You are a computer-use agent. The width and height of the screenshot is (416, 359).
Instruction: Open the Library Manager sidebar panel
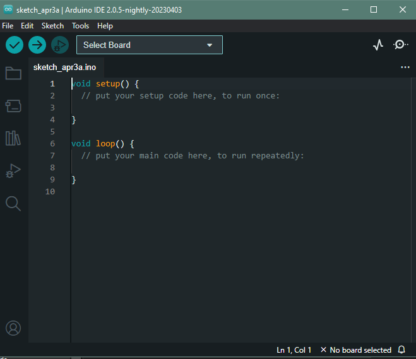coord(13,138)
